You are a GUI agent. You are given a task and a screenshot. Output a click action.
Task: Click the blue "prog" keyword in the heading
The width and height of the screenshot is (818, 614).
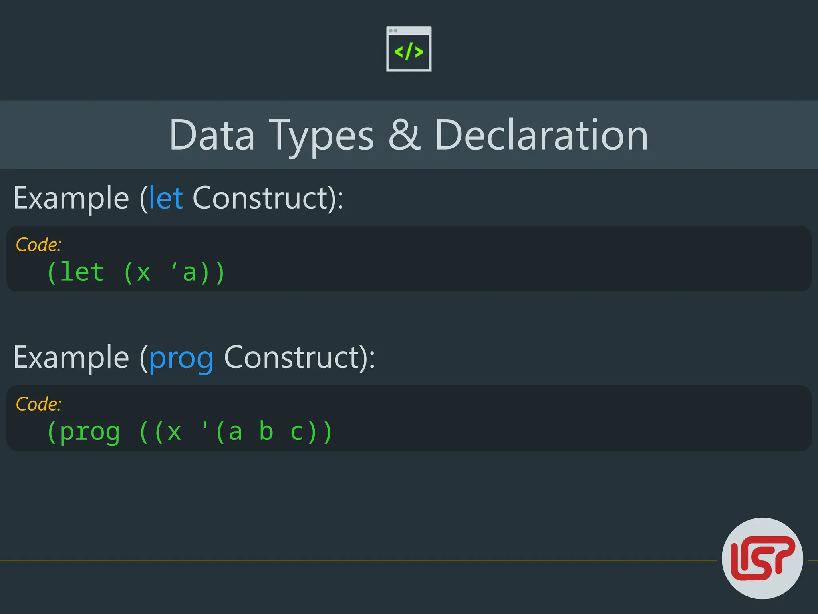tap(181, 358)
